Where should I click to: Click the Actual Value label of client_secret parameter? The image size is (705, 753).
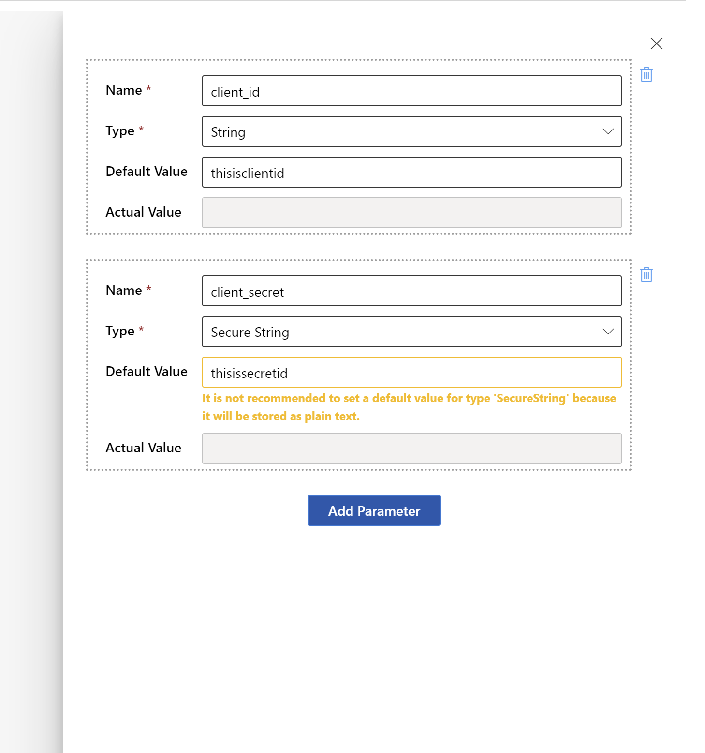[144, 448]
